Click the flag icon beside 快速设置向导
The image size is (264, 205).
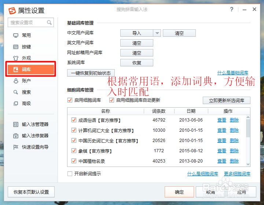pyautogui.click(x=16, y=147)
